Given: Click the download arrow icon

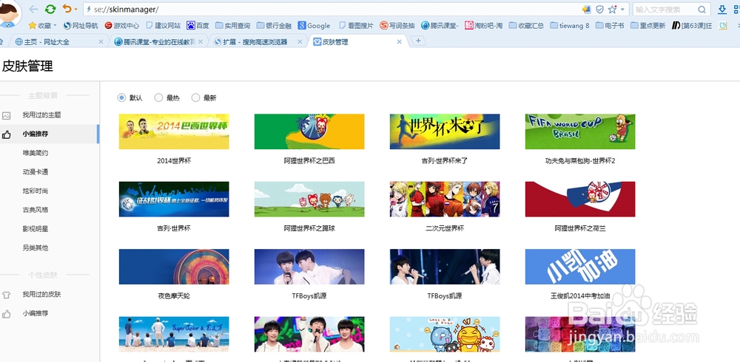Looking at the screenshot, I should (722, 9).
